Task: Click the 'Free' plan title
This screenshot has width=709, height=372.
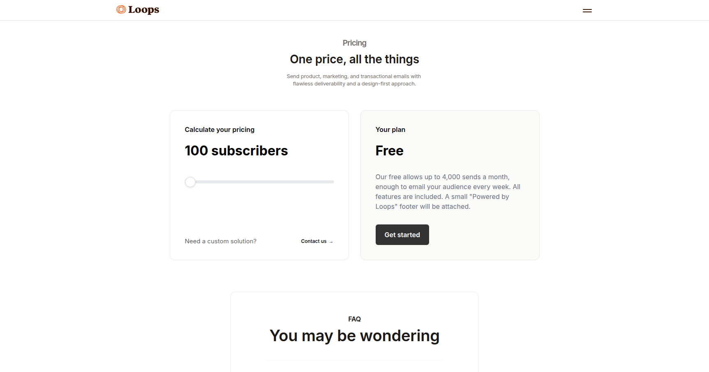Action: pyautogui.click(x=389, y=150)
